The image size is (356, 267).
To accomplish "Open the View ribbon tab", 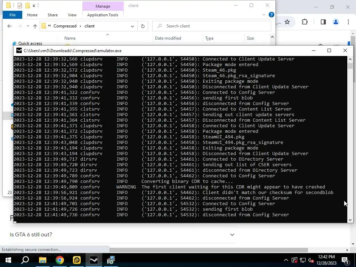I will point(72,15).
